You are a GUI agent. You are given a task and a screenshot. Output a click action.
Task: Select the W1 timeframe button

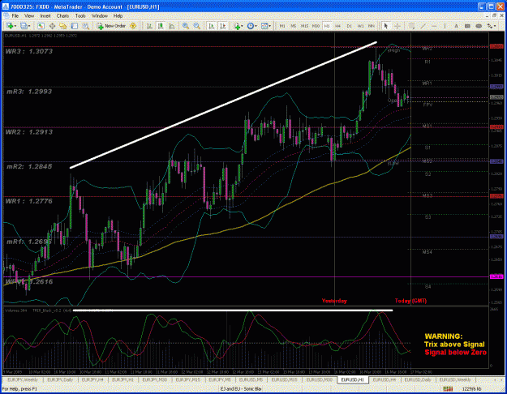pos(360,26)
